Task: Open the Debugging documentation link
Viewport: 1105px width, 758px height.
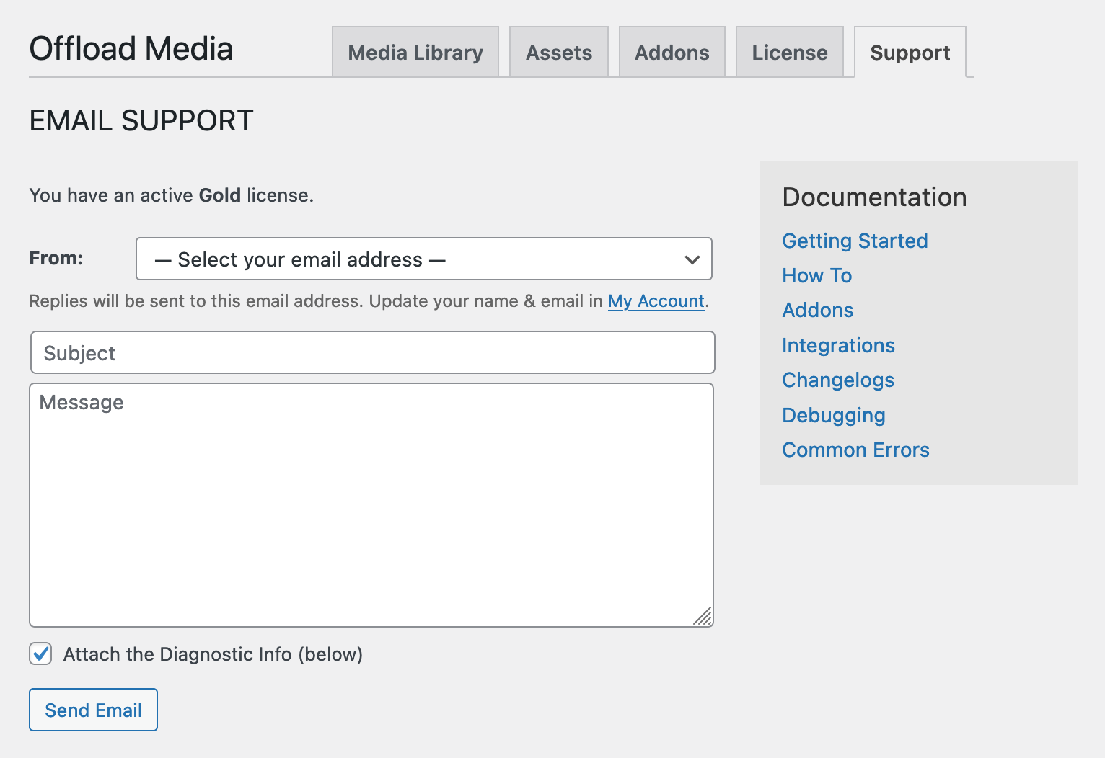Action: tap(834, 415)
